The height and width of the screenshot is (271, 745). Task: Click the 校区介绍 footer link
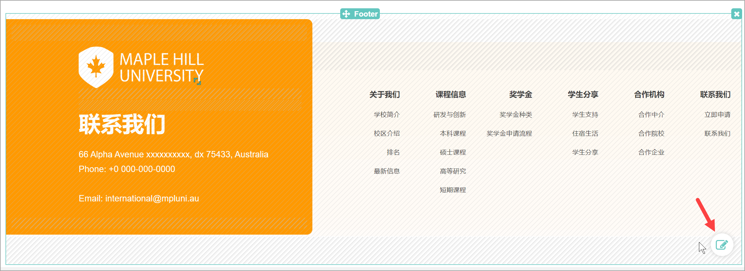[387, 133]
